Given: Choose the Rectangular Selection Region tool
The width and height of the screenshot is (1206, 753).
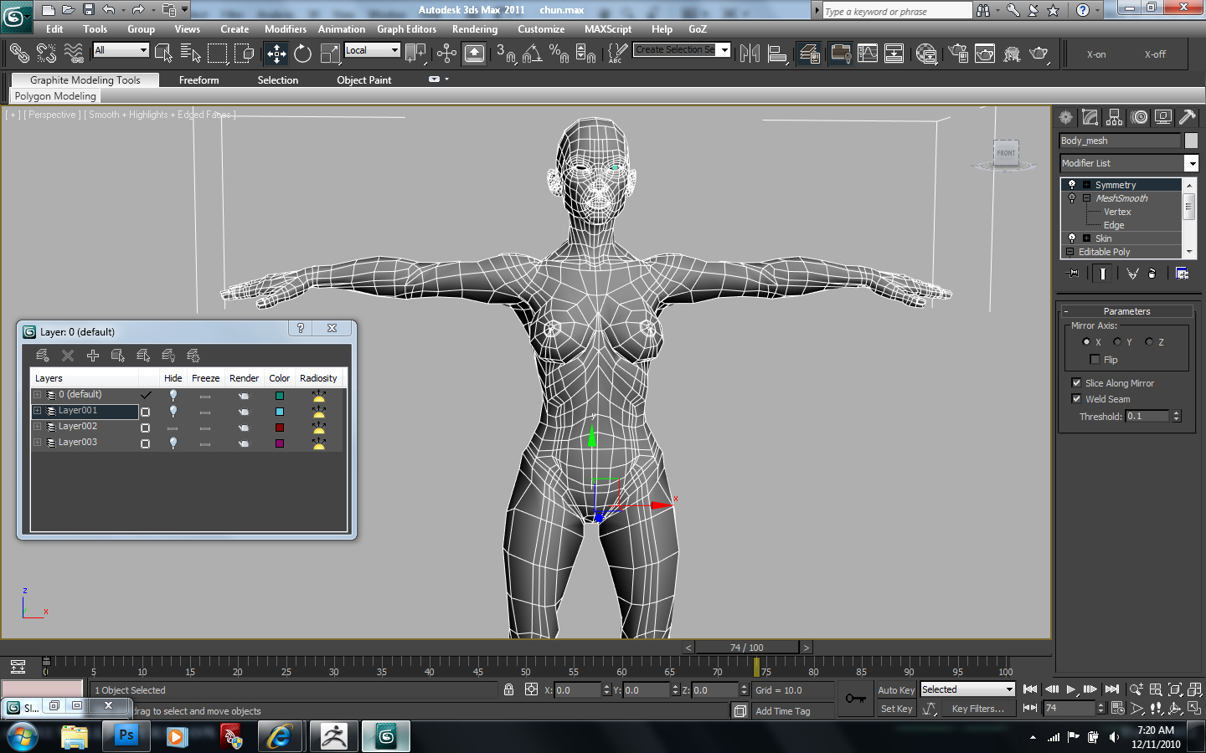Looking at the screenshot, I should (218, 54).
